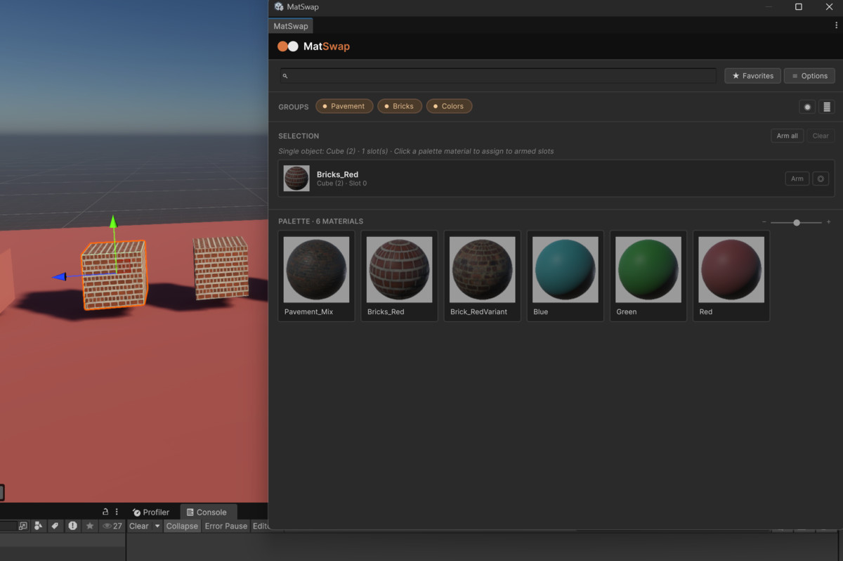Click the slider minus icon to shrink thumbnails
The width and height of the screenshot is (843, 561).
(x=764, y=222)
